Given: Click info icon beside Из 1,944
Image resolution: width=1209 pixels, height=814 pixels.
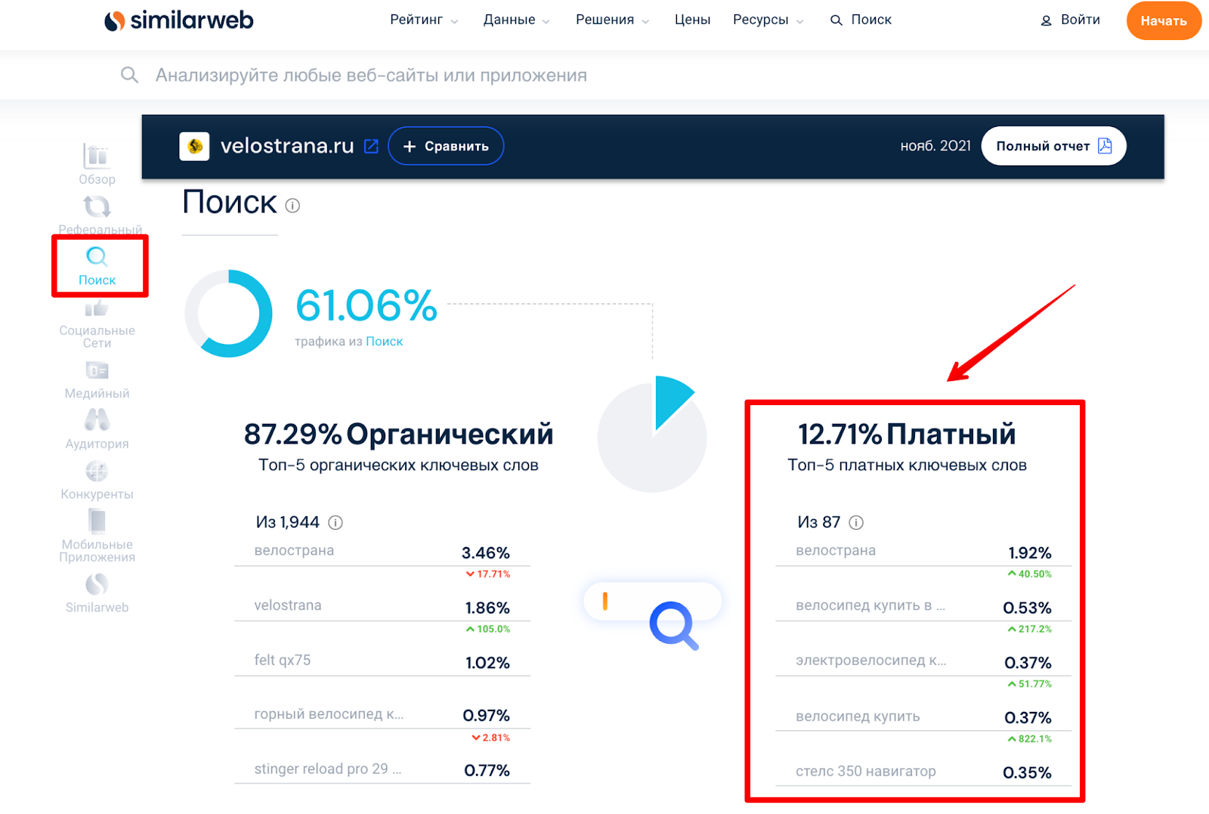Looking at the screenshot, I should 336,522.
